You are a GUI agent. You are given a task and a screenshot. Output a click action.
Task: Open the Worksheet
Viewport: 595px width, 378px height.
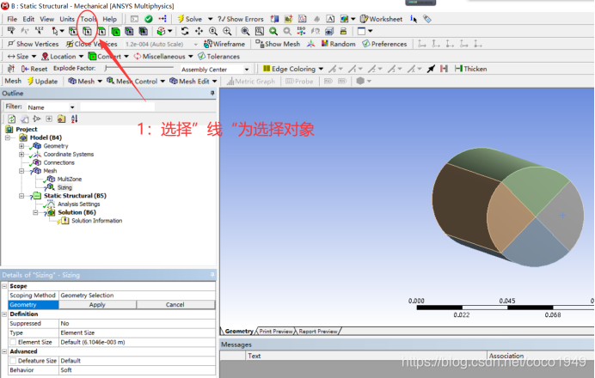click(x=382, y=19)
